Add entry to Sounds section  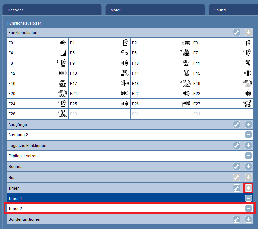[249, 166]
